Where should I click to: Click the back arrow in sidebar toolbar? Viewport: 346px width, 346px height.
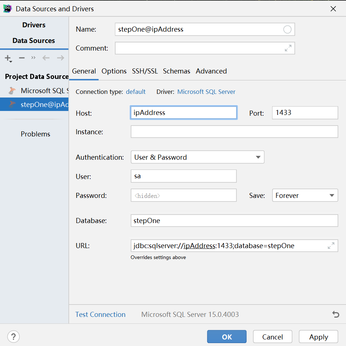[46, 58]
